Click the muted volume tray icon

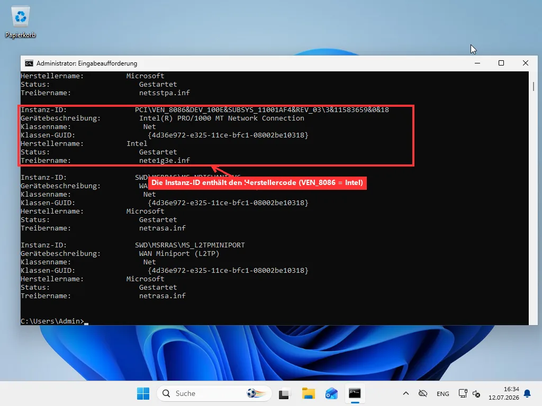tap(476, 393)
